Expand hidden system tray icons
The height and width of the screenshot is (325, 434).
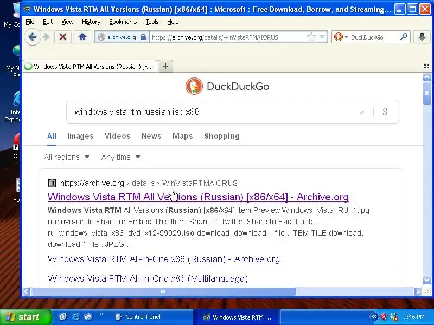tap(374, 317)
